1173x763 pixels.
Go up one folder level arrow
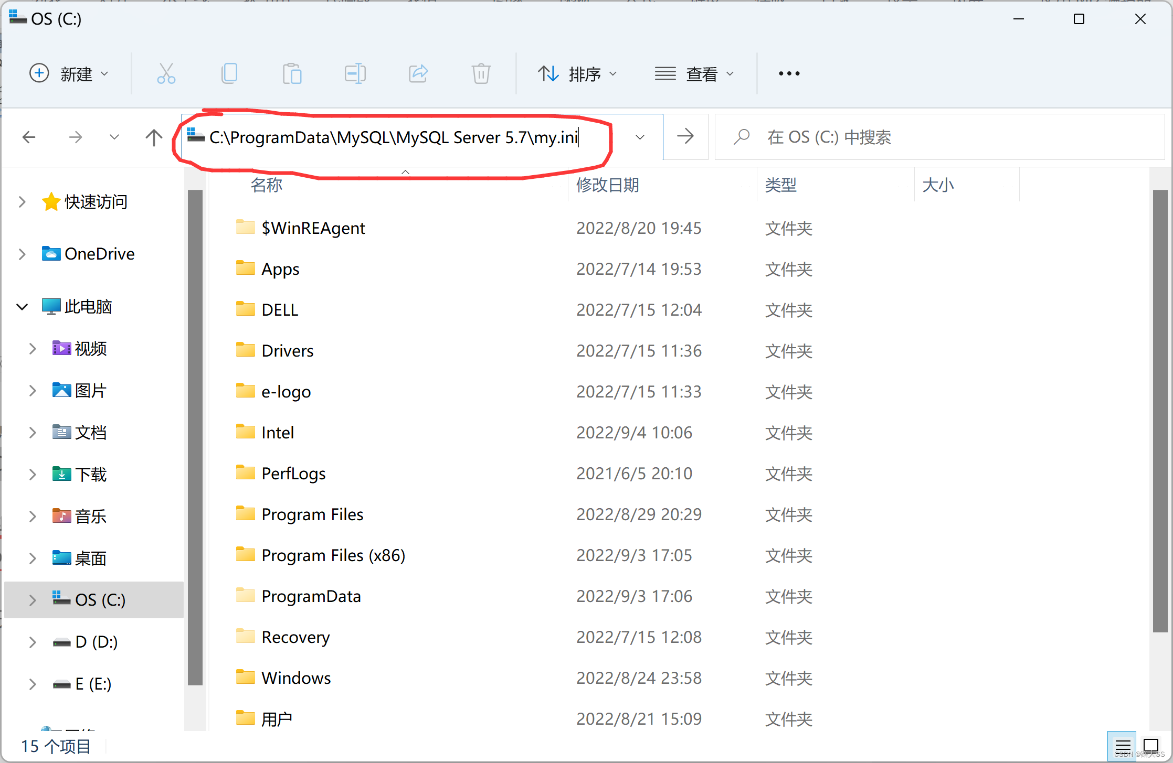154,137
